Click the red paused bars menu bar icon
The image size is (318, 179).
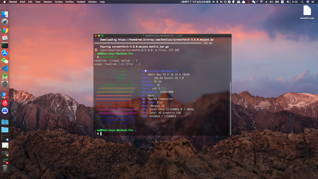(x=249, y=2)
